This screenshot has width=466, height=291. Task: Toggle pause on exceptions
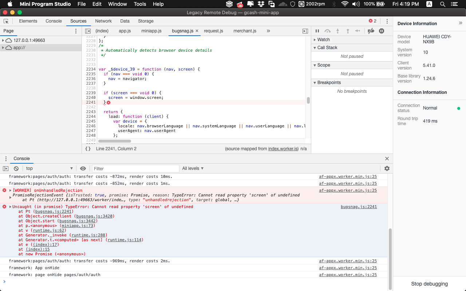click(x=382, y=31)
